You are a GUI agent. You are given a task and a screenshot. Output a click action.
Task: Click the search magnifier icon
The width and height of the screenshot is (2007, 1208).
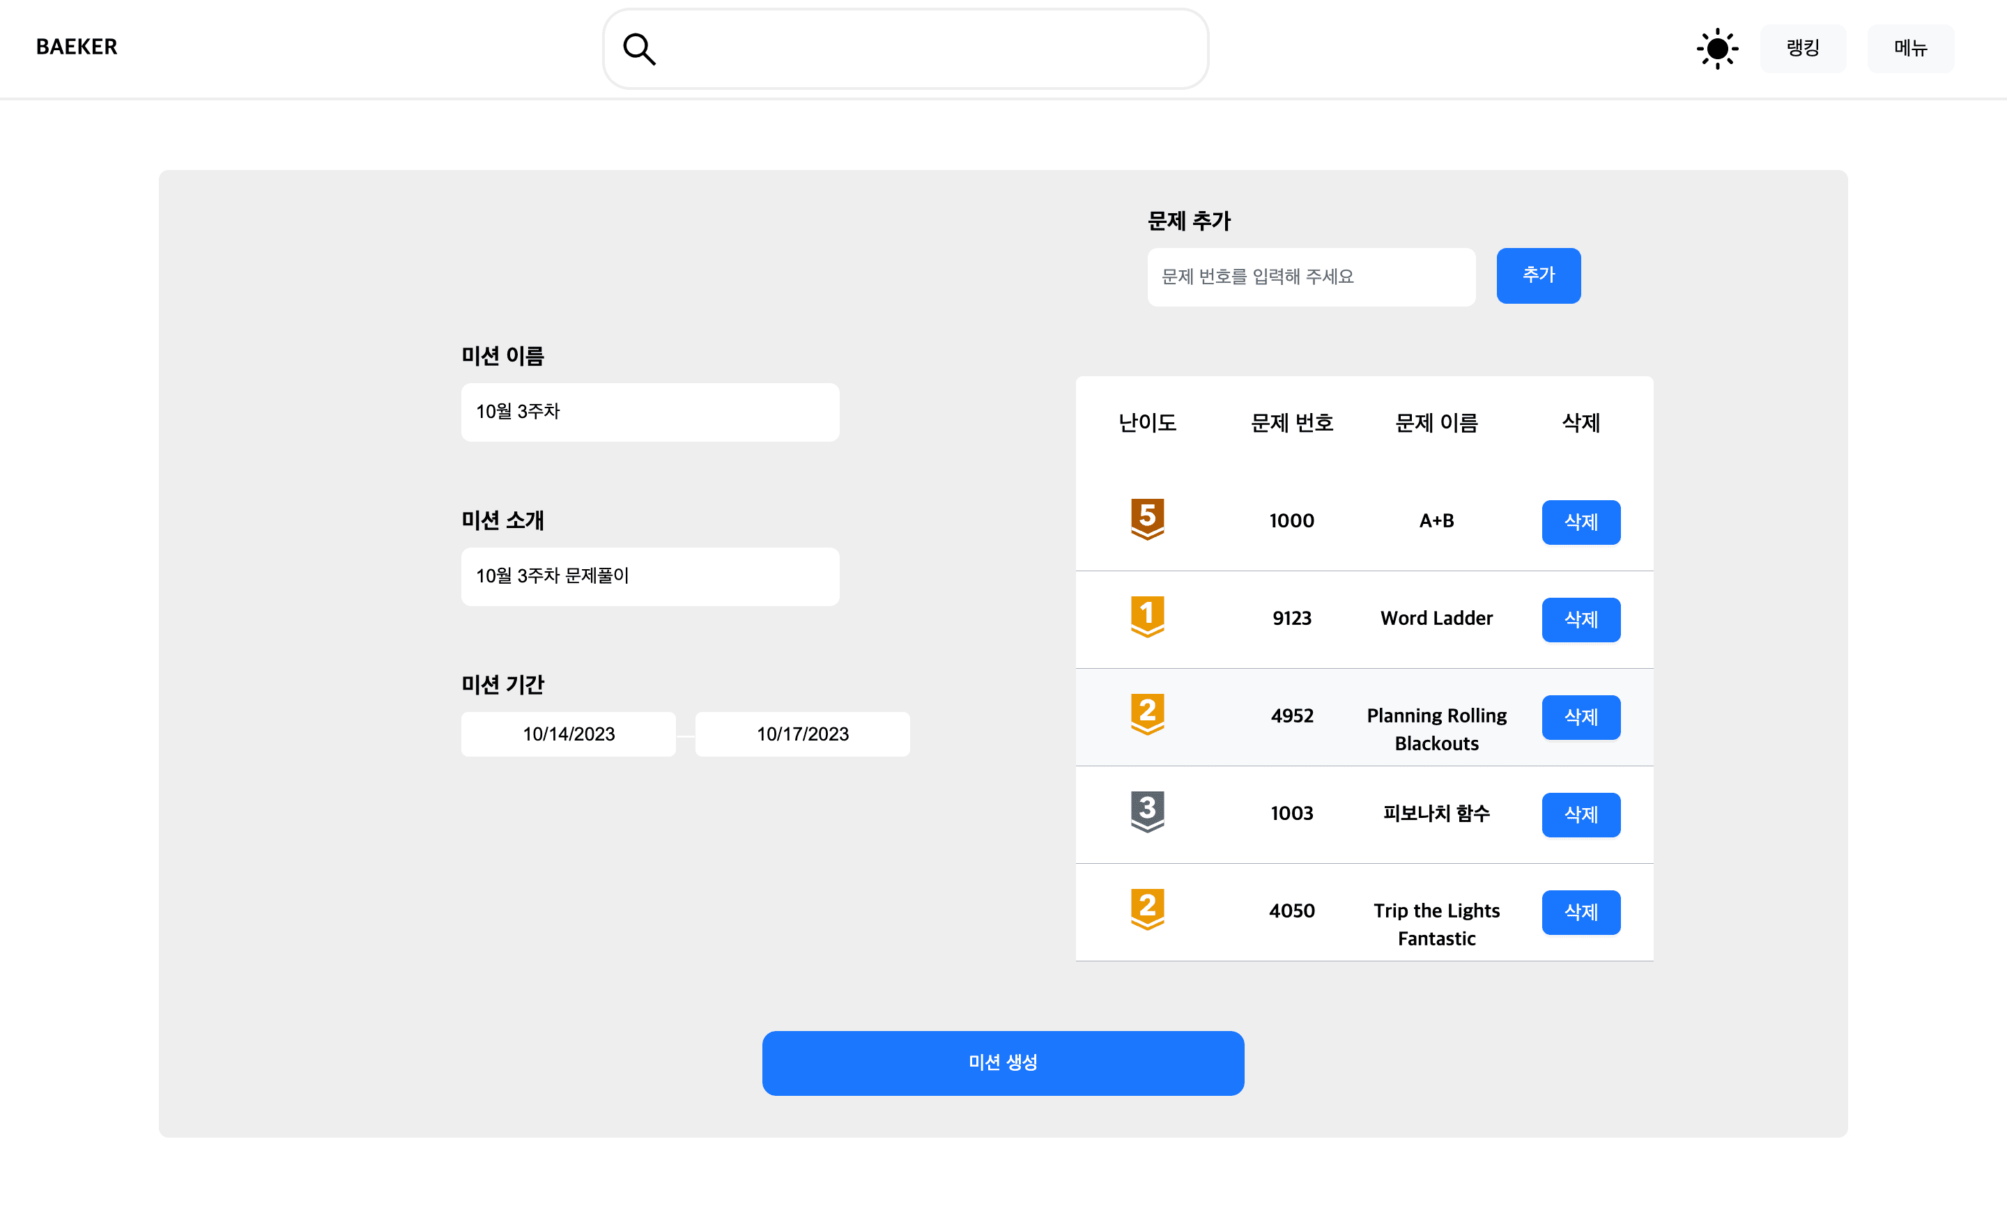click(640, 48)
